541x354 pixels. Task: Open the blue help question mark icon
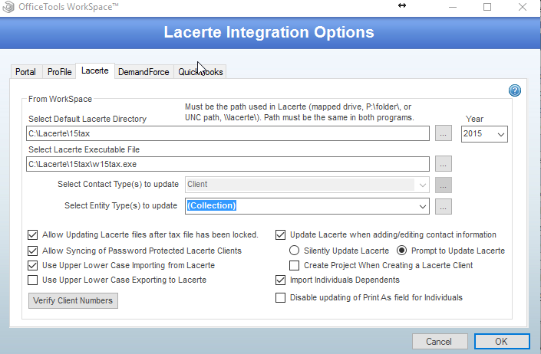coord(515,90)
